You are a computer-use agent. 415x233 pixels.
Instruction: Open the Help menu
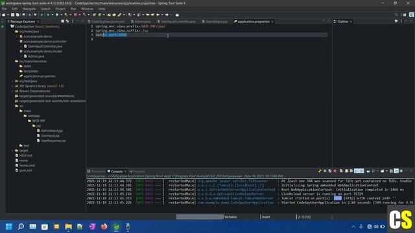102,8
